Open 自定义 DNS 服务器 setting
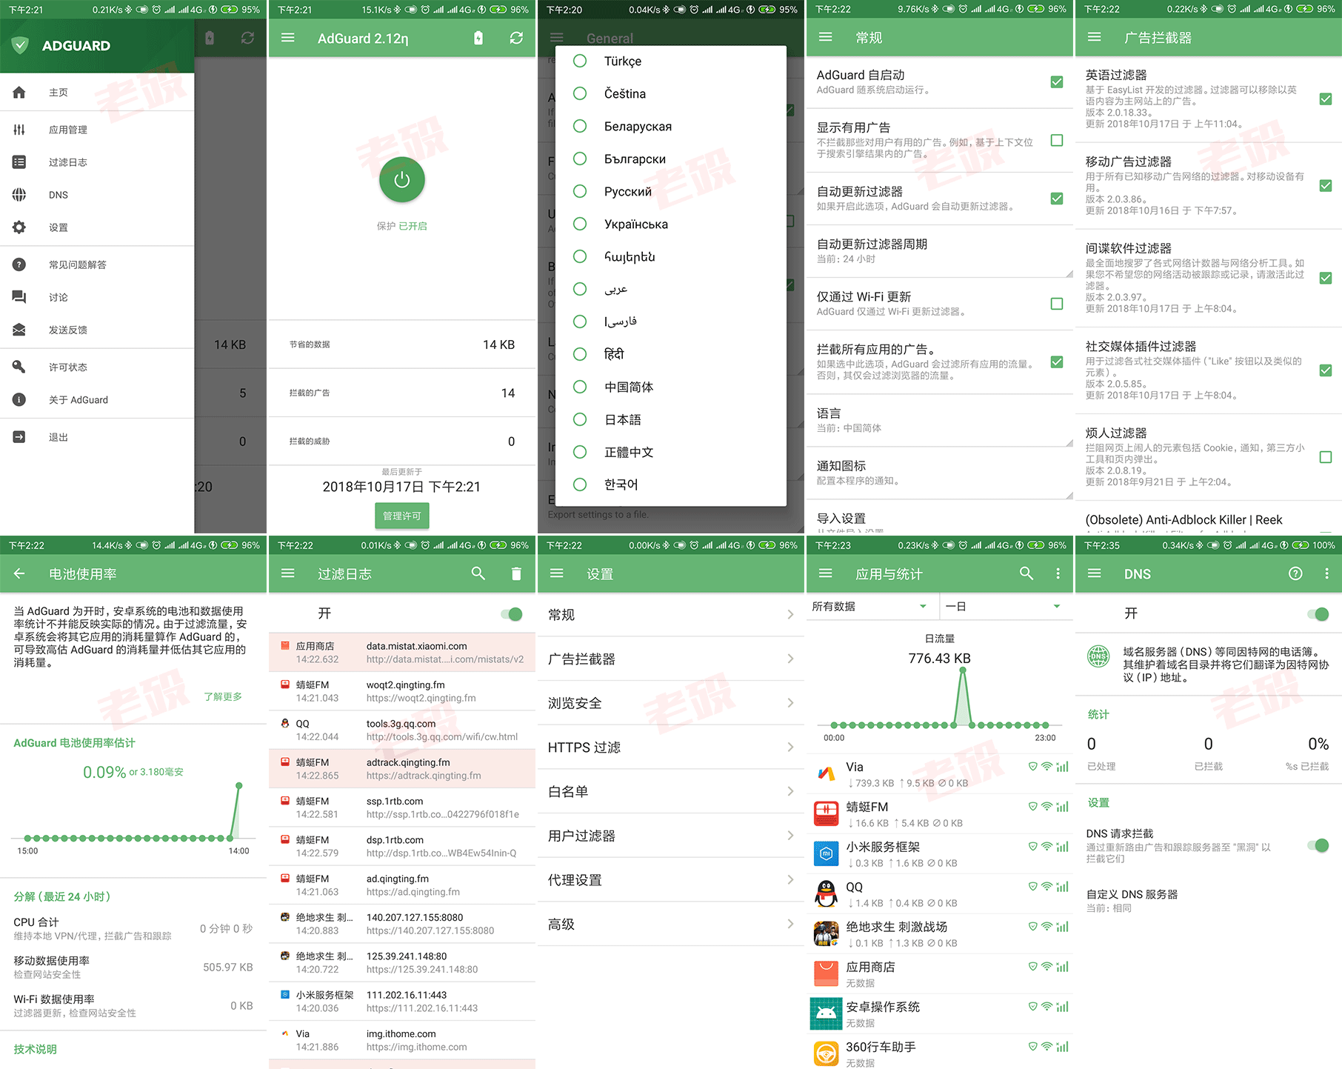 (x=1208, y=900)
